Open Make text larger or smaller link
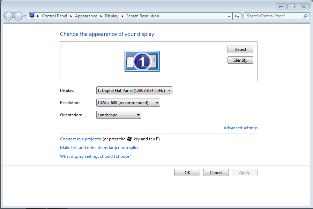313x209 pixels. (99, 148)
